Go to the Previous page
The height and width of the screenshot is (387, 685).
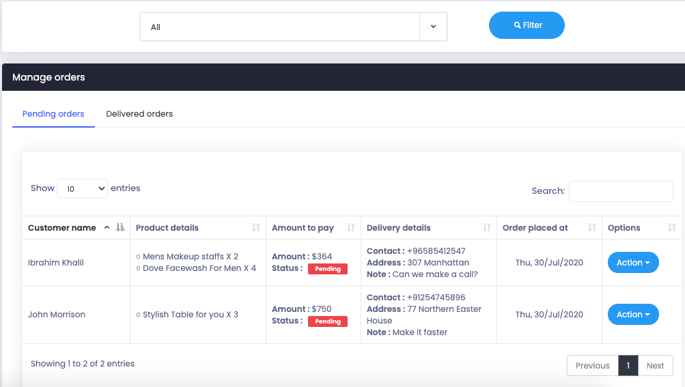(x=592, y=366)
